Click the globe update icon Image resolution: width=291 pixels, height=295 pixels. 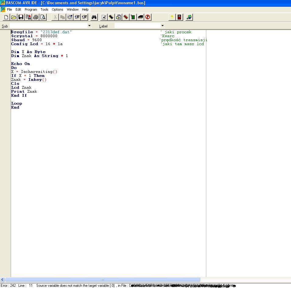(189, 17)
